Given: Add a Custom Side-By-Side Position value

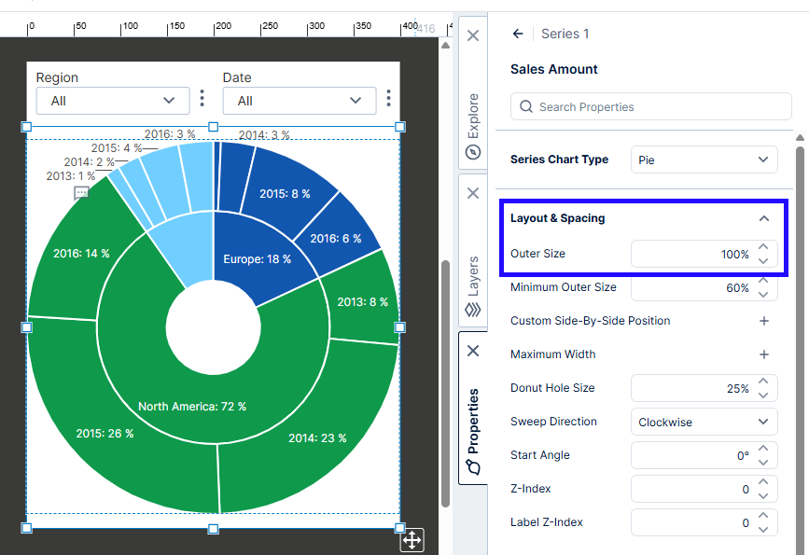Looking at the screenshot, I should (x=763, y=321).
